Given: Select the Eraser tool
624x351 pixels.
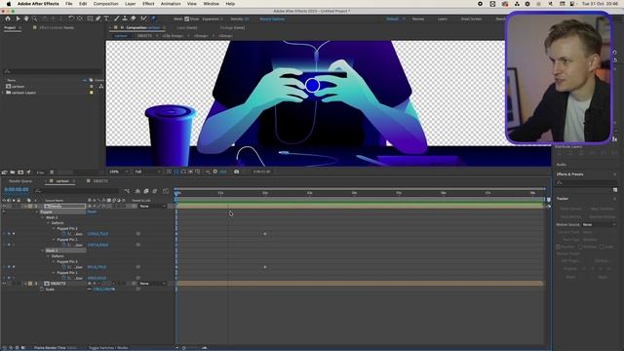Looking at the screenshot, I should coord(133,19).
